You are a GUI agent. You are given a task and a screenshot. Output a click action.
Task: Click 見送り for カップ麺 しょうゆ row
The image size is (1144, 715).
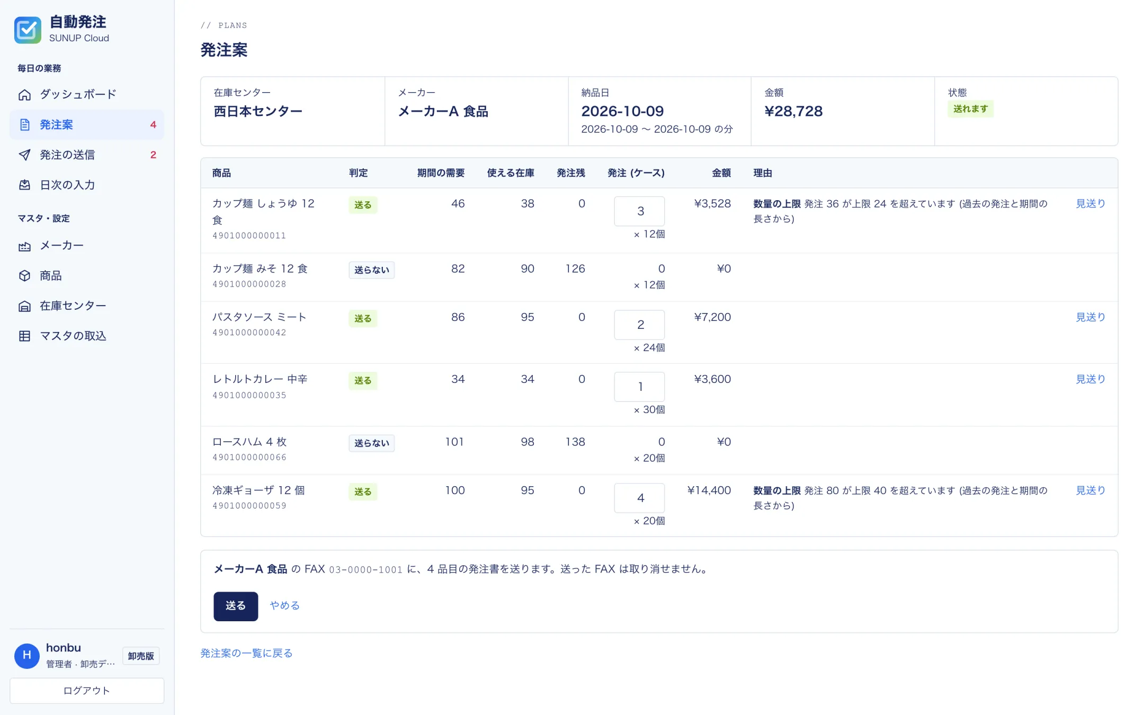(x=1090, y=203)
